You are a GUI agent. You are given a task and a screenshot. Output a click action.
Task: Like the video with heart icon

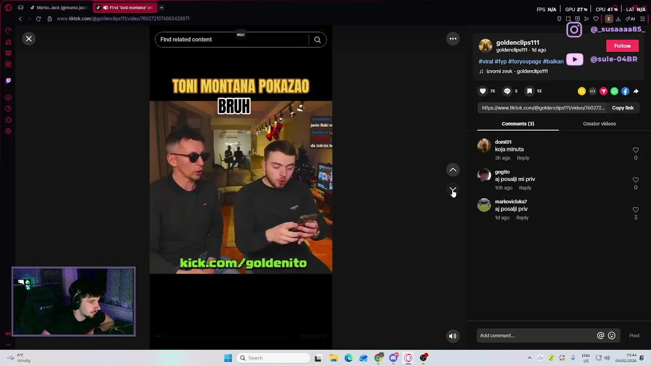[x=483, y=91]
